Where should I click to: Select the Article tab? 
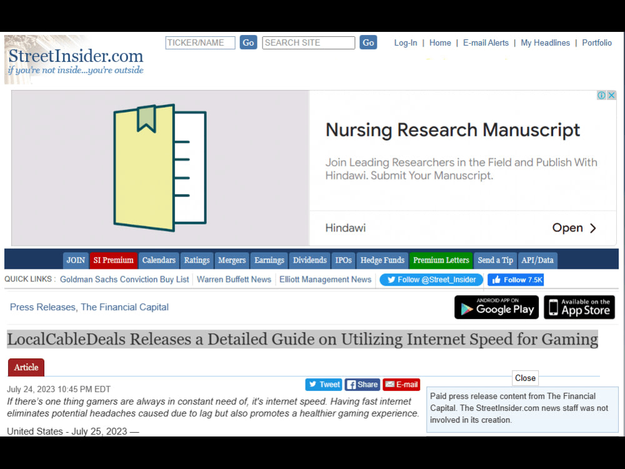coord(26,367)
